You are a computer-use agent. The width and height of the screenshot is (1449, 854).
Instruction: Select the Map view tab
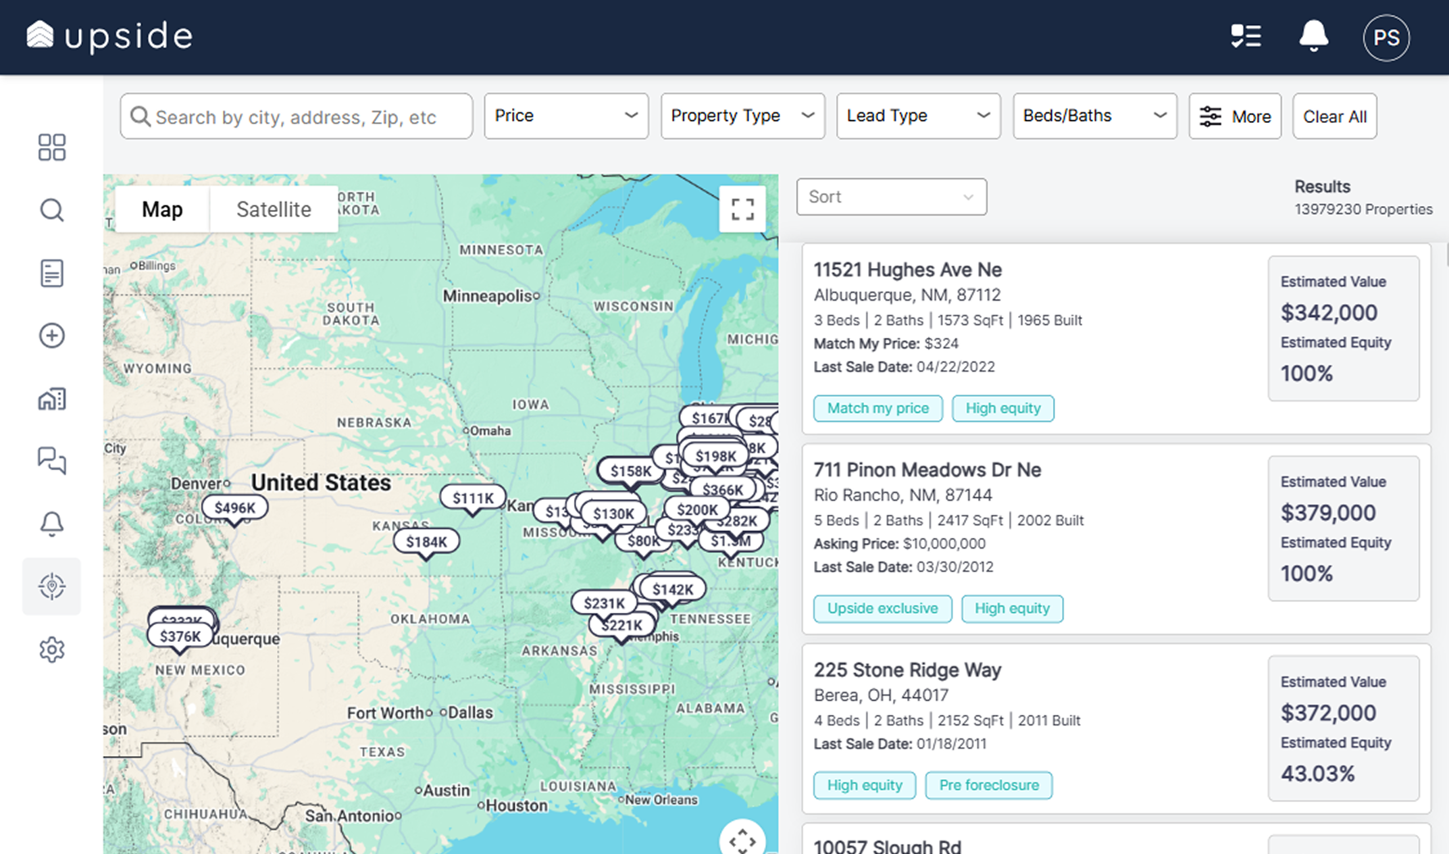click(162, 209)
